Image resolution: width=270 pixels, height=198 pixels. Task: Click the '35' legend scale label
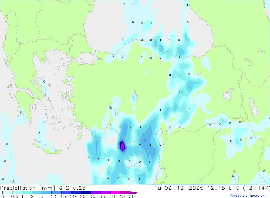click(102, 196)
